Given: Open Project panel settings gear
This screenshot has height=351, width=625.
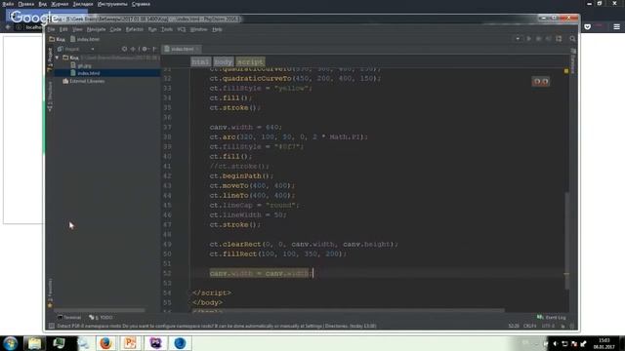Looking at the screenshot, I should (x=146, y=49).
